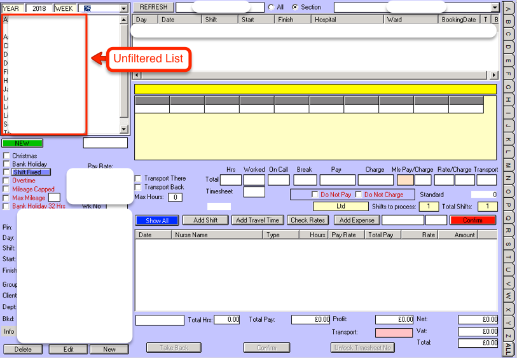
Task: Toggle the Transport There checkbox
Action: point(138,179)
